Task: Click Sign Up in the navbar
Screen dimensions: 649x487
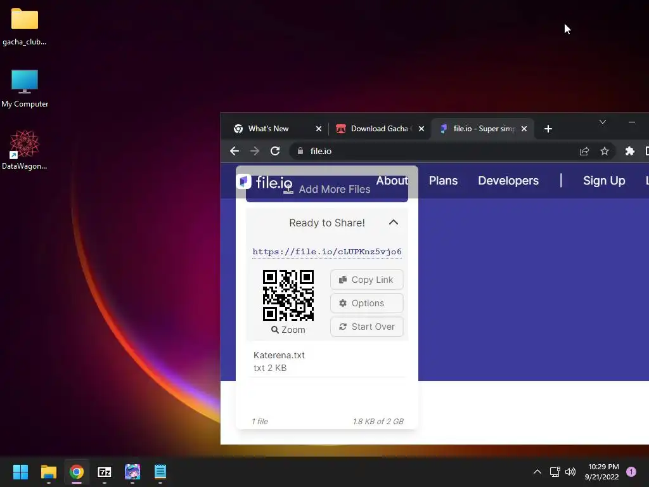Action: point(604,181)
